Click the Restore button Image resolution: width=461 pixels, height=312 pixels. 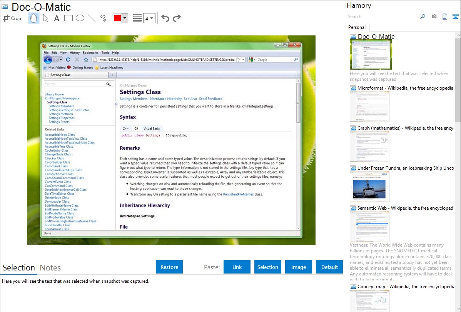169,267
